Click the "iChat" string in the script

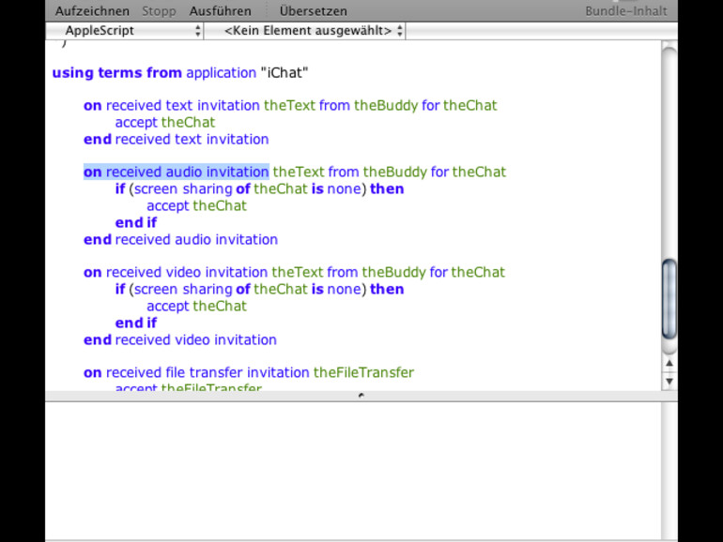click(x=284, y=73)
